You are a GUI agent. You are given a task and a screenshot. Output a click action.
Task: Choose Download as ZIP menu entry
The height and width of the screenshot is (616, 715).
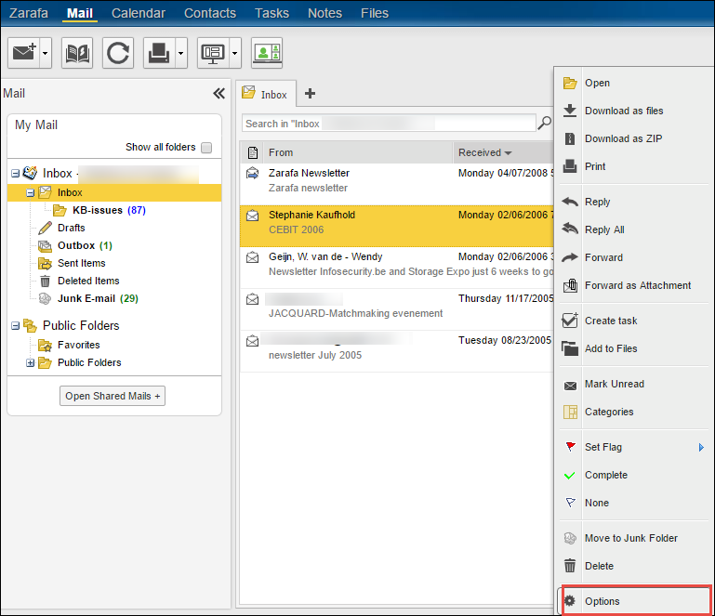[634, 138]
